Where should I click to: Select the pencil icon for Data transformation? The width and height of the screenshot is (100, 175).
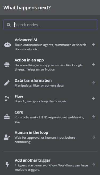[7, 83]
